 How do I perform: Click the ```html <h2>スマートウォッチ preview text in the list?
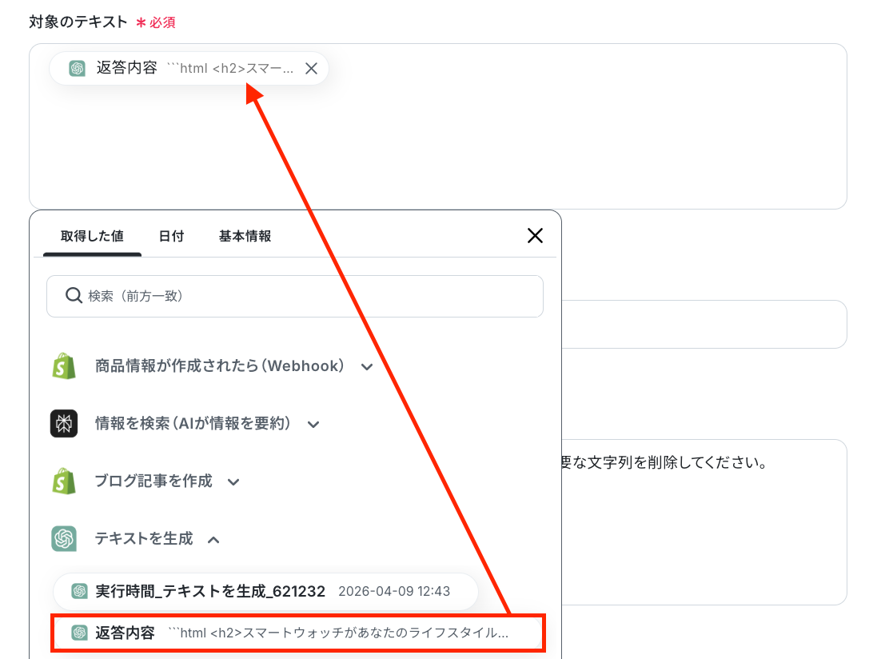[x=338, y=633]
